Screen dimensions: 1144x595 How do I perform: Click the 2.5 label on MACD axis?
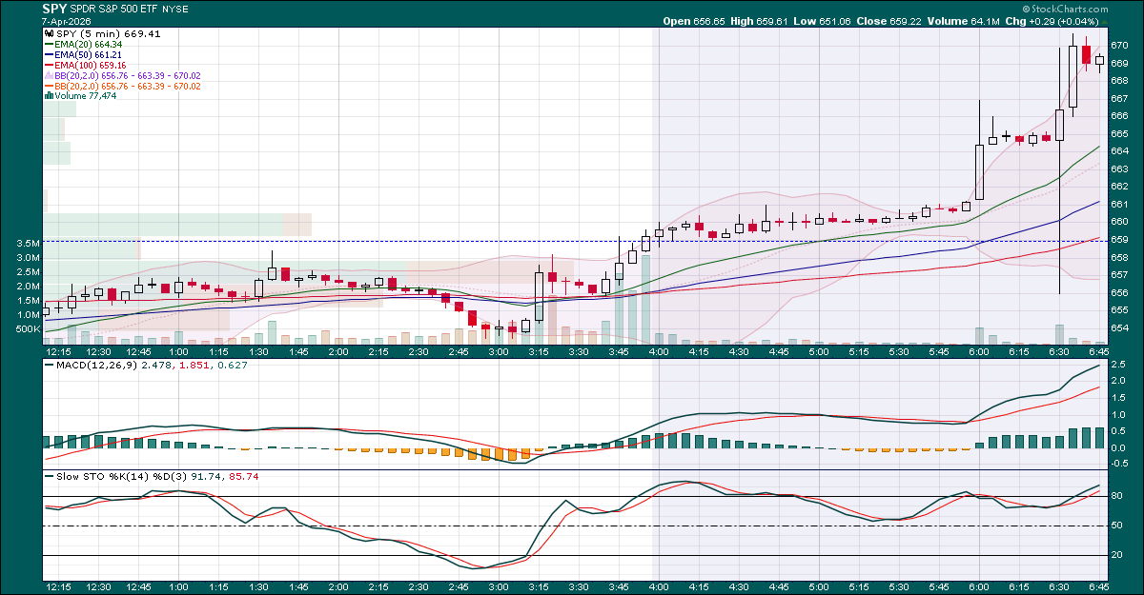1118,365
